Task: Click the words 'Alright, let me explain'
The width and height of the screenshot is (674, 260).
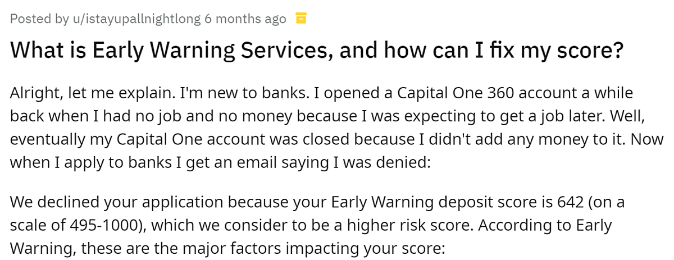Action: click(76, 93)
